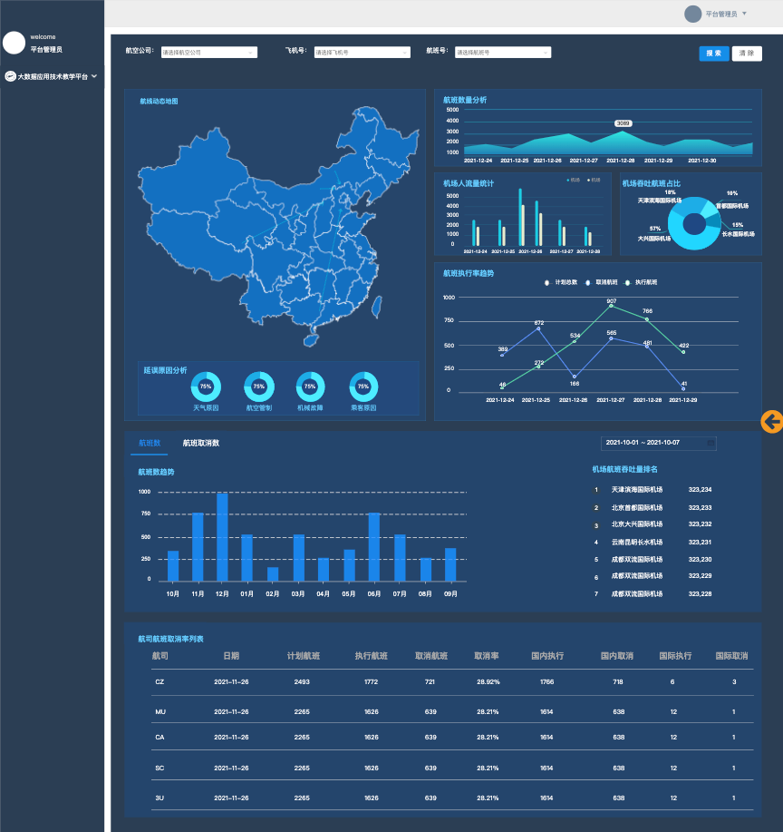Click the 乘客原因 delay donut chart

[x=363, y=387]
